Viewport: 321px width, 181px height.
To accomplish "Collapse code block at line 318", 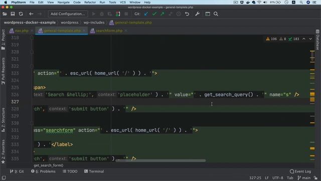I will point(32,38).
